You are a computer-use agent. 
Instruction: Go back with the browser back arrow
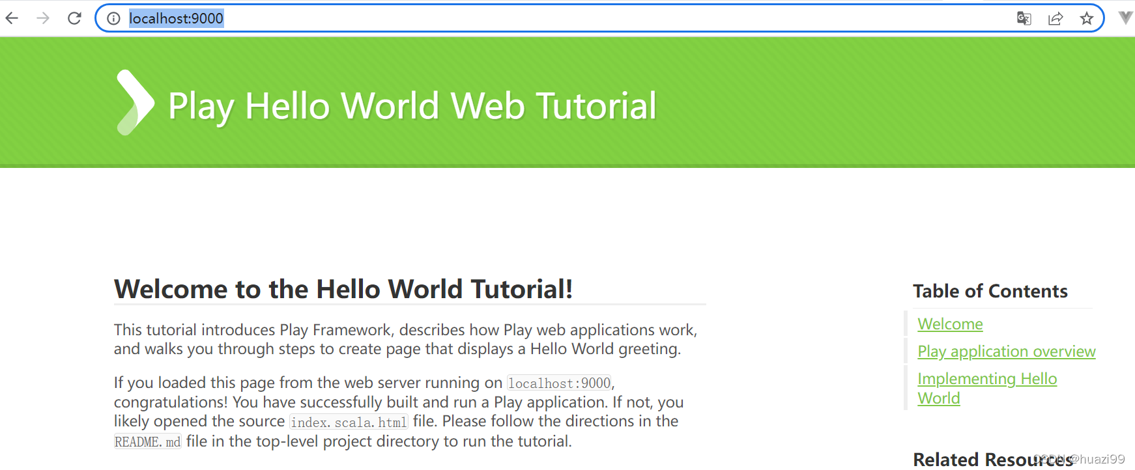tap(12, 18)
